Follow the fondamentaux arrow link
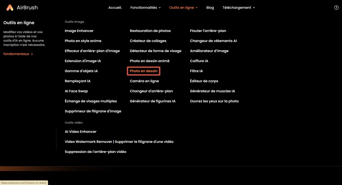Image resolution: width=342 pixels, height=185 pixels. 18,54
